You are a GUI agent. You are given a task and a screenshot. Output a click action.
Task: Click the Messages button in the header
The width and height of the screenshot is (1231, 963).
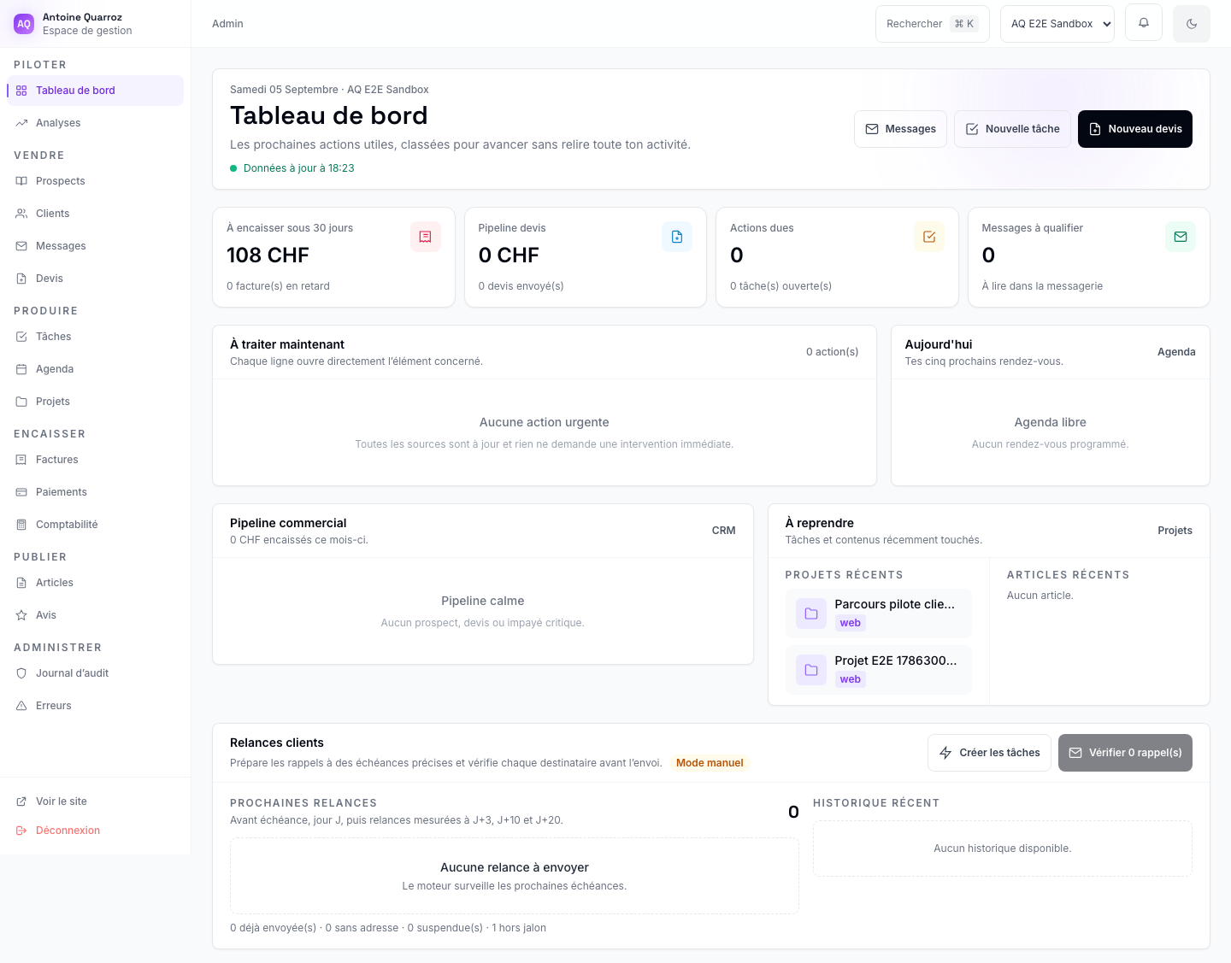point(900,129)
